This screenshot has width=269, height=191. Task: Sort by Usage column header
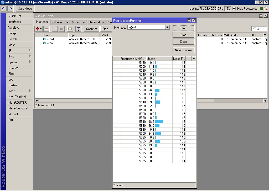(x=159, y=59)
